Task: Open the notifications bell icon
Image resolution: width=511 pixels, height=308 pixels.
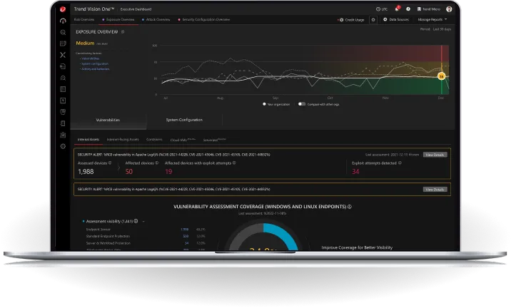Action: 397,9
